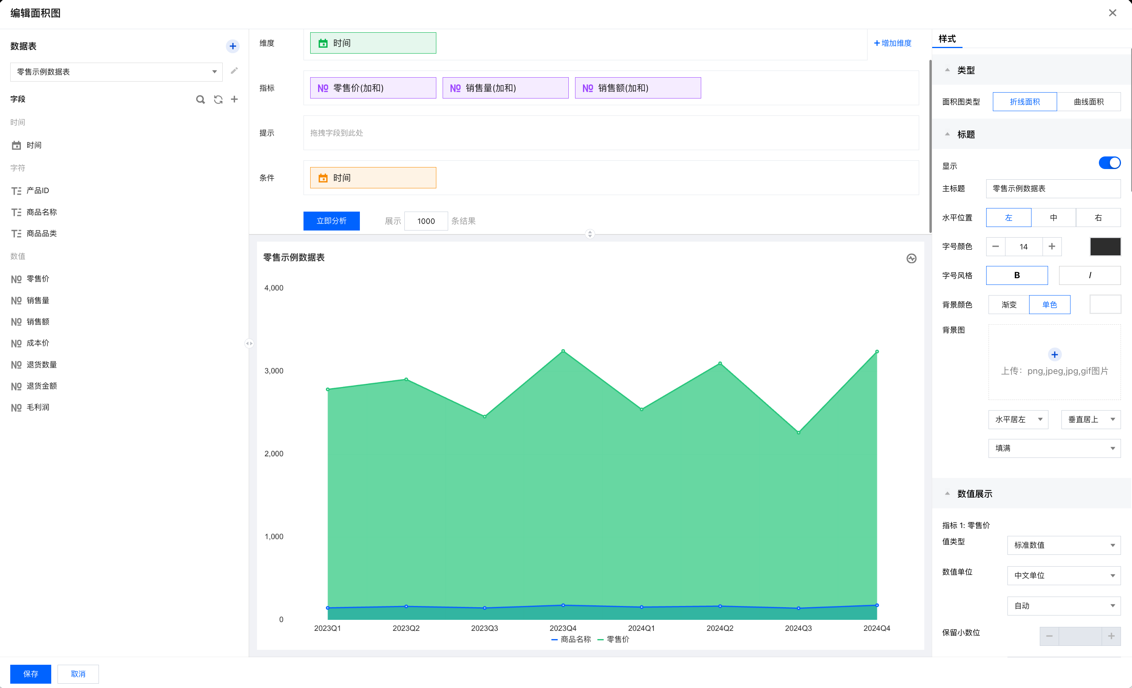1132x688 pixels.
Task: Click the 立即分析 button
Action: point(331,221)
